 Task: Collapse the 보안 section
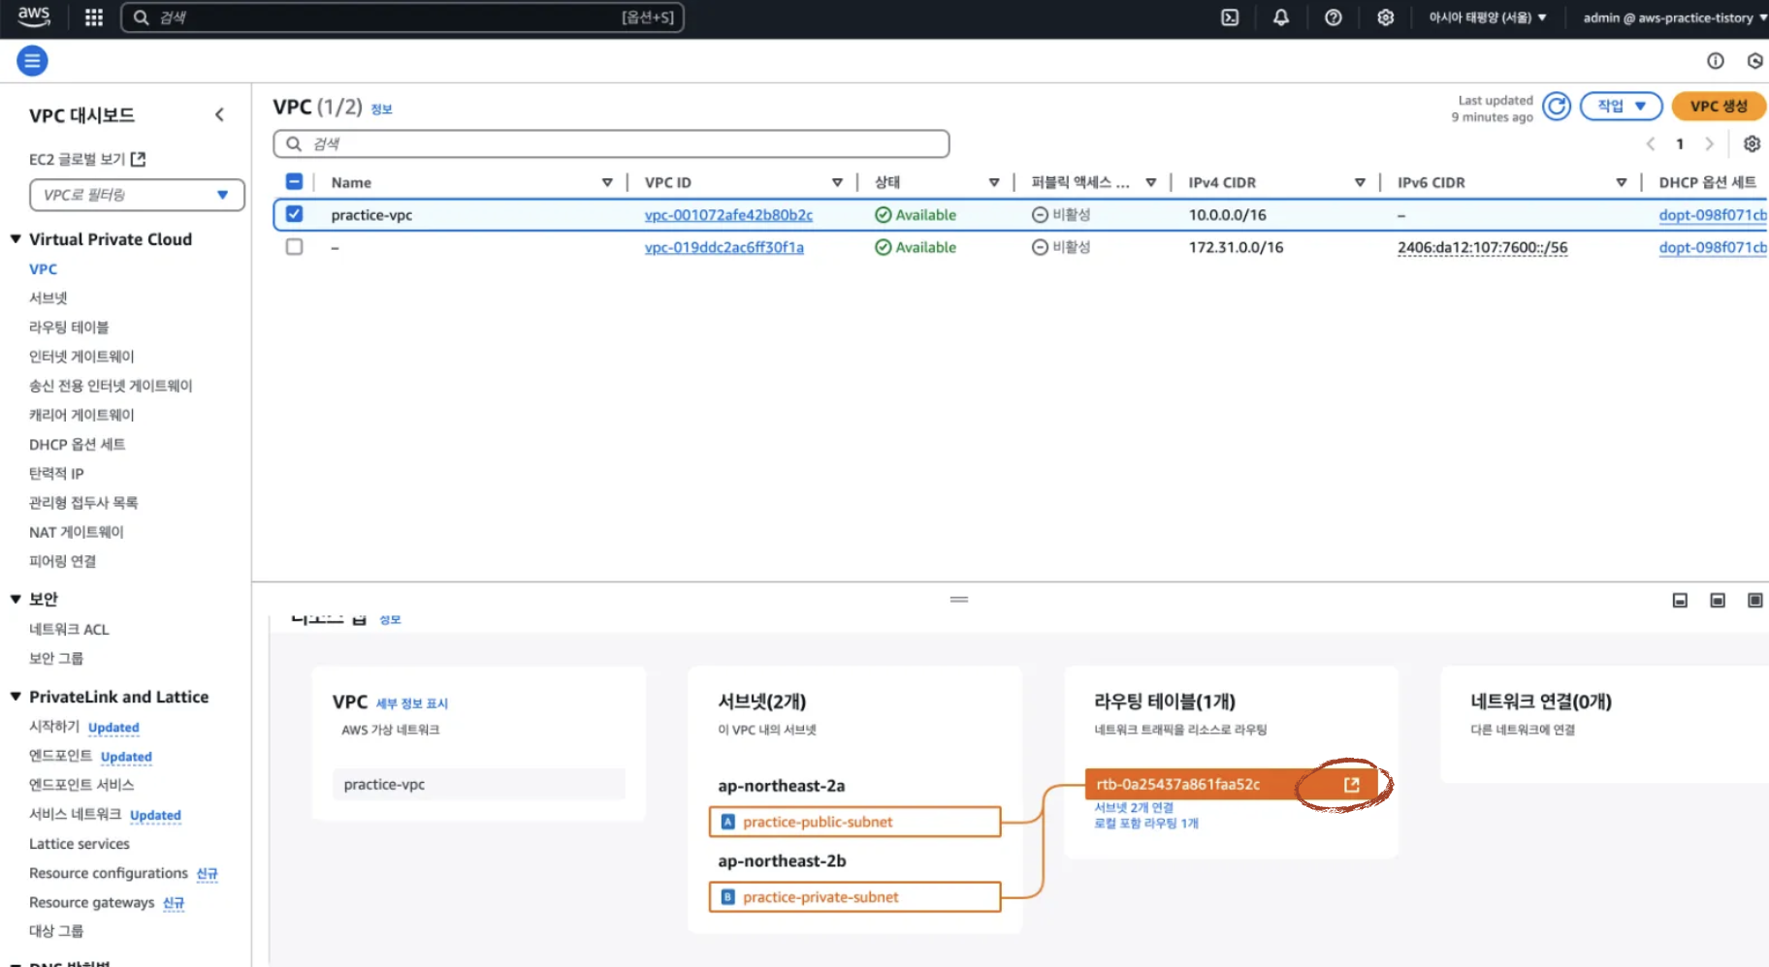click(x=16, y=599)
